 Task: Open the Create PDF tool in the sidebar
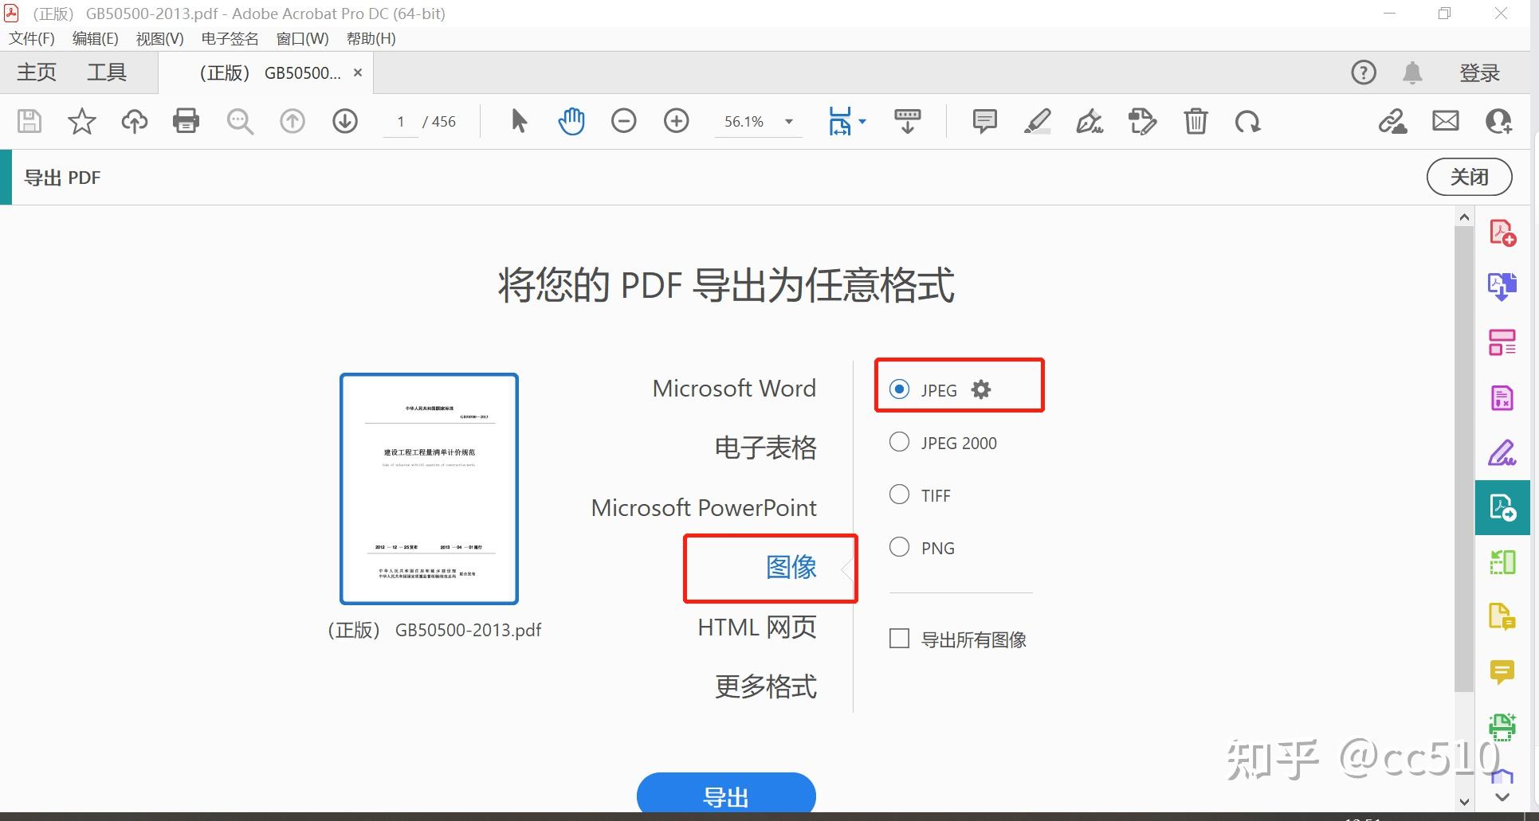(1502, 231)
